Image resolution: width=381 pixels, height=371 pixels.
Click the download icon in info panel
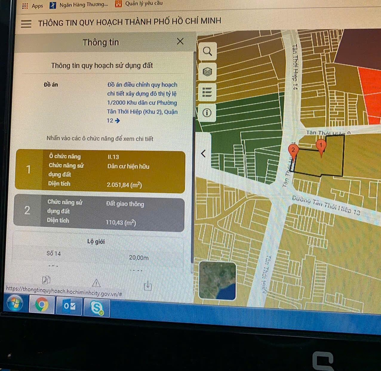(x=148, y=285)
